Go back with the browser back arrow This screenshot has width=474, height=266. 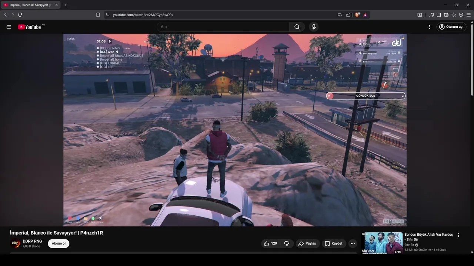coord(6,15)
